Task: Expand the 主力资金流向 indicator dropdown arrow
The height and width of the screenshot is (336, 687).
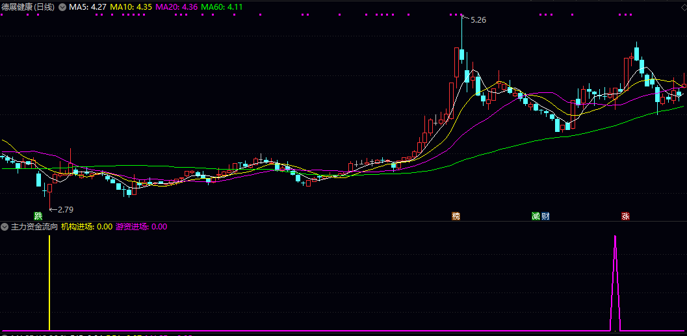Action: tap(5, 227)
